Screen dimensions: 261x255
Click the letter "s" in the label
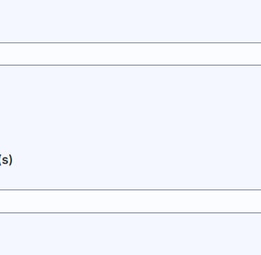click(x=6, y=160)
